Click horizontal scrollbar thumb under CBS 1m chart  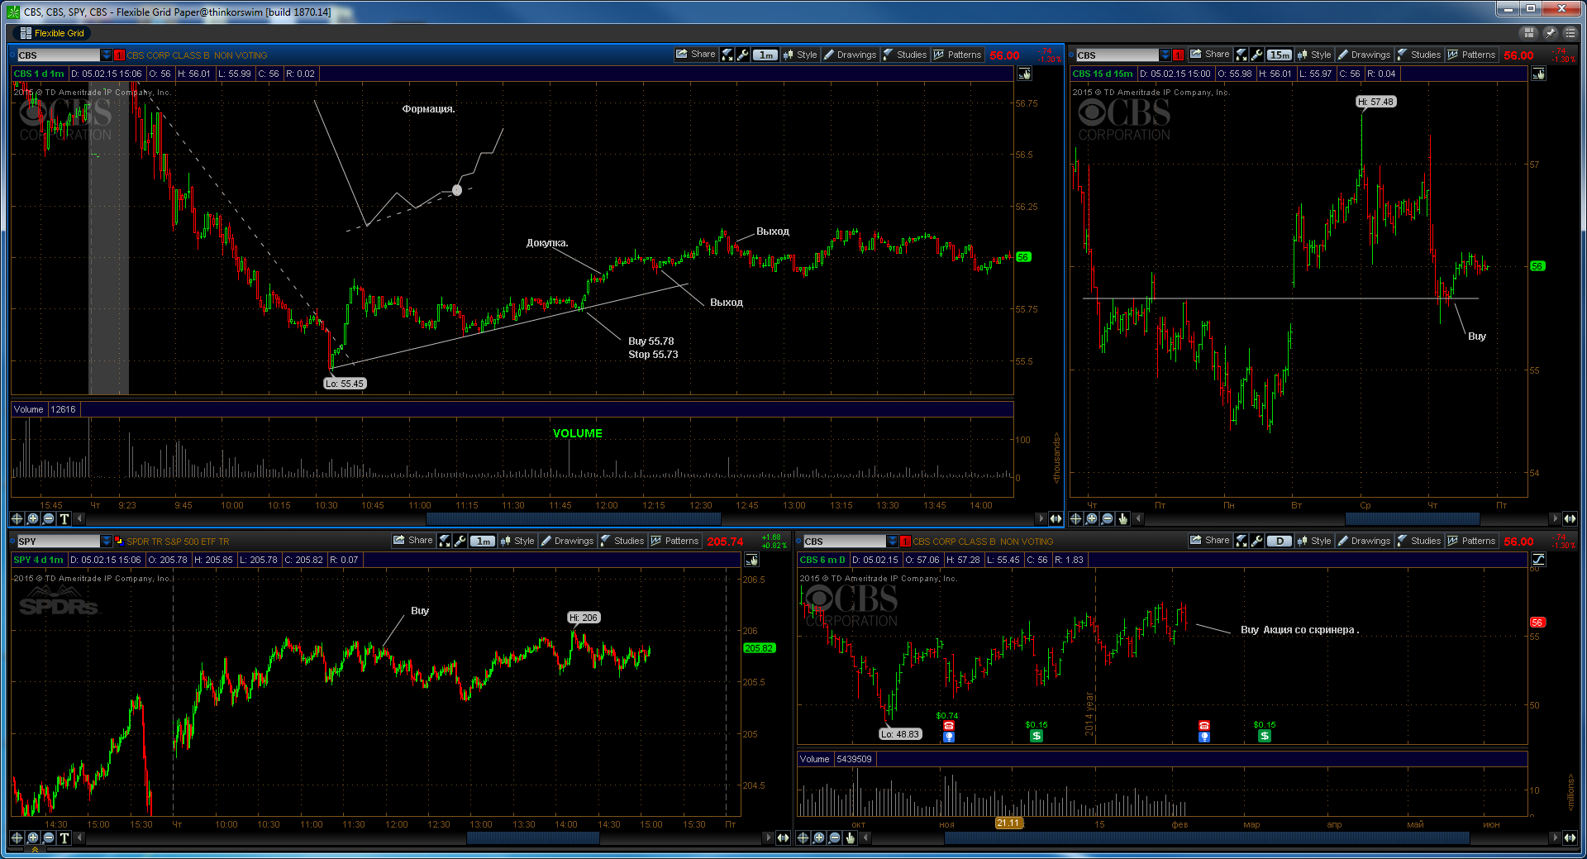[573, 518]
